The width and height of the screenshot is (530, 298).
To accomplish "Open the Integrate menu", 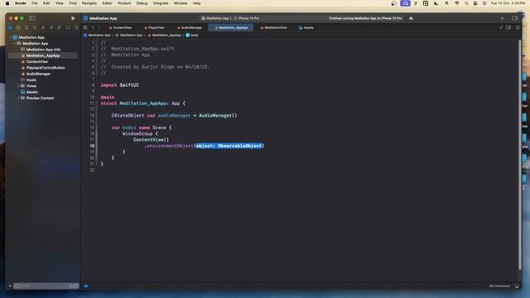I will click(x=161, y=3).
